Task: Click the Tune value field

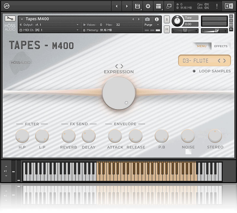Action: [188, 24]
